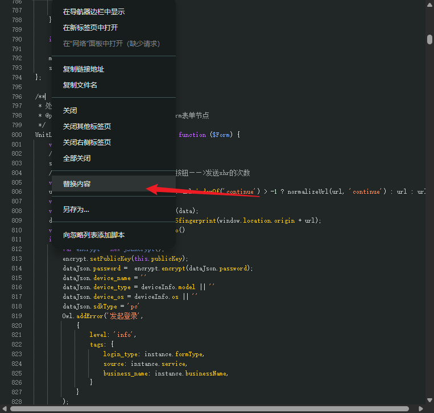
Task: Click the horizontal scrollbar right arrow
Action: [421, 409]
